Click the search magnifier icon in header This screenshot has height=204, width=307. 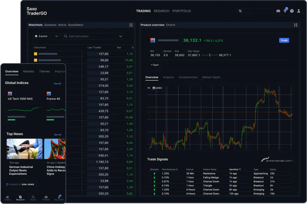click(240, 11)
